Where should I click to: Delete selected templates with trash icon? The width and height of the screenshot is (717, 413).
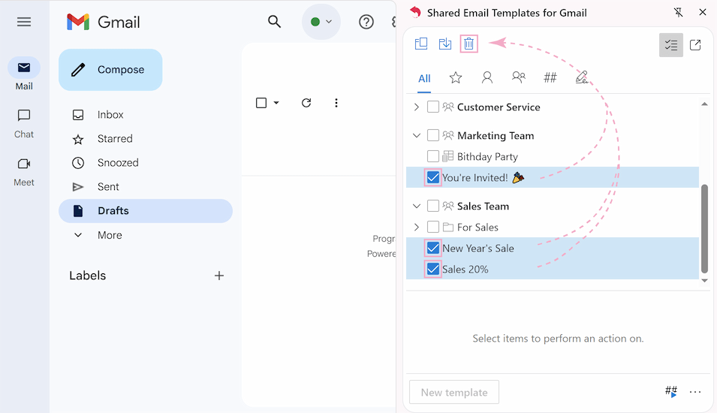tap(468, 44)
